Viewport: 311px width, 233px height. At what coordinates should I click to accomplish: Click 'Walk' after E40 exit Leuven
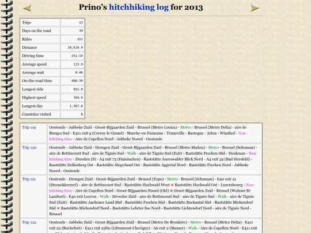104,197
